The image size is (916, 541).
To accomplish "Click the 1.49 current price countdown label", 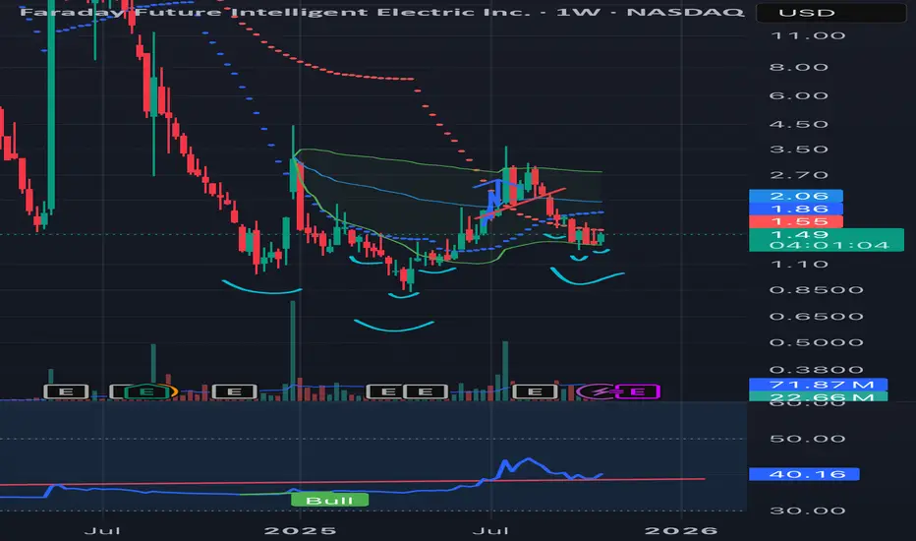I will (x=826, y=240).
